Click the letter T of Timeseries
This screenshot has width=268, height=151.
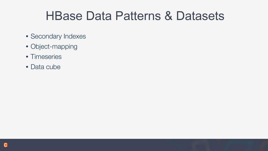pos(32,57)
